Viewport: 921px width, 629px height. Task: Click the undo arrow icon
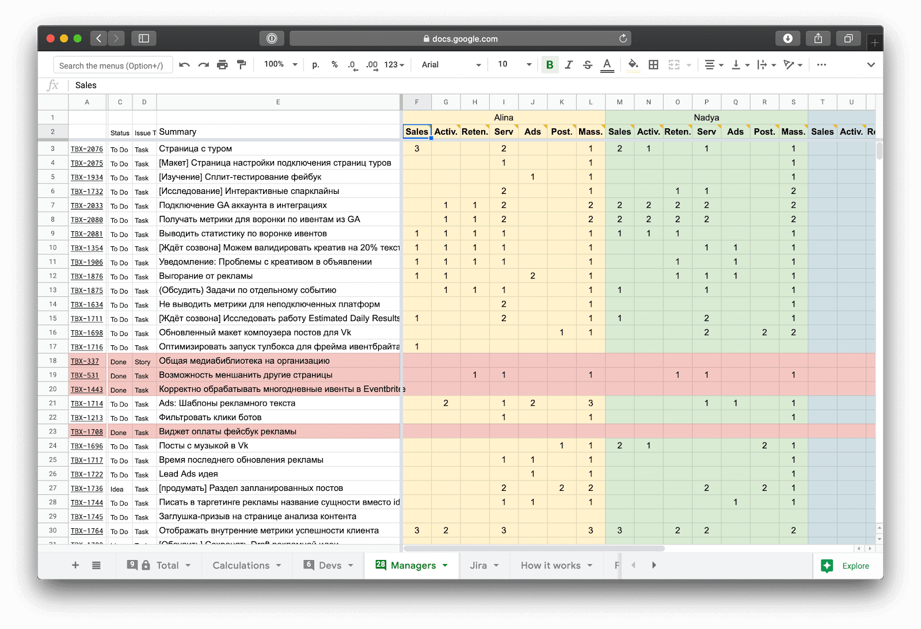pyautogui.click(x=184, y=65)
